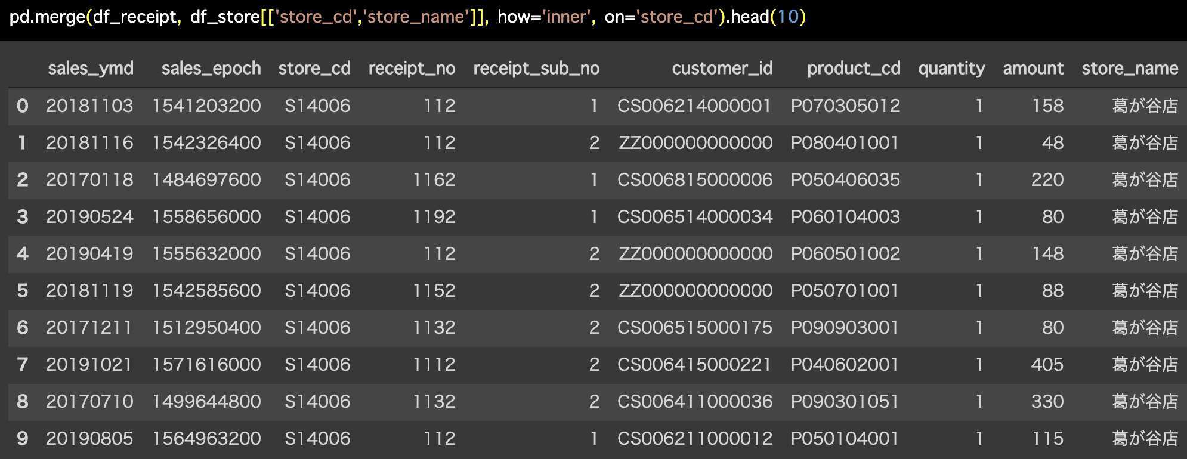This screenshot has height=459, width=1187.
Task: Click amount cell 220
Action: point(1047,180)
